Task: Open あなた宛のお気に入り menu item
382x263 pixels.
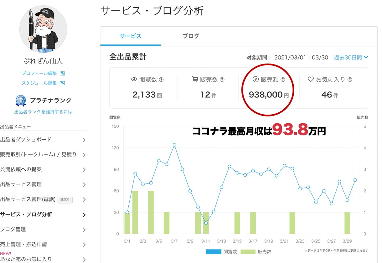Action: pyautogui.click(x=26, y=259)
